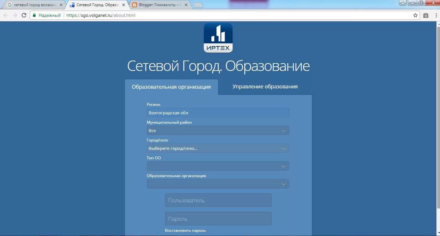Close the Google search tab
The width and height of the screenshot is (440, 236).
pyautogui.click(x=61, y=5)
